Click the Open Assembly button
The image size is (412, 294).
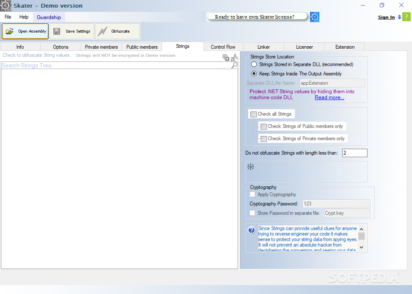25,31
